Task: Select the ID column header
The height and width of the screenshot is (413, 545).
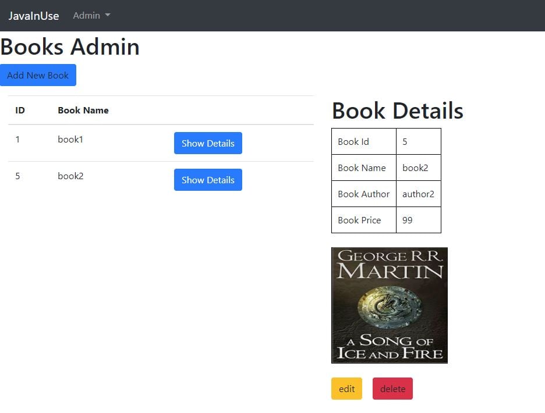Action: (20, 111)
